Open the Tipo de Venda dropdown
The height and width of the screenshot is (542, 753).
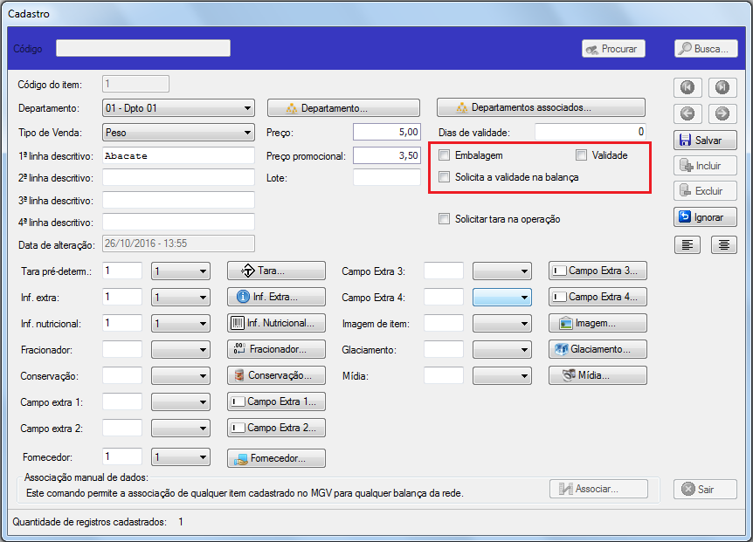[x=249, y=133]
